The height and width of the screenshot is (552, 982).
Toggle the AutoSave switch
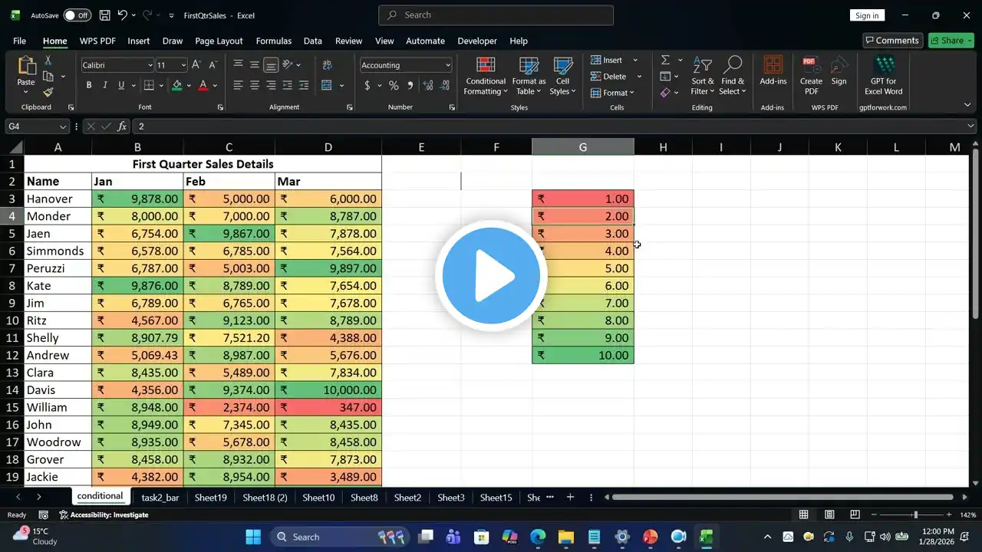click(x=77, y=15)
